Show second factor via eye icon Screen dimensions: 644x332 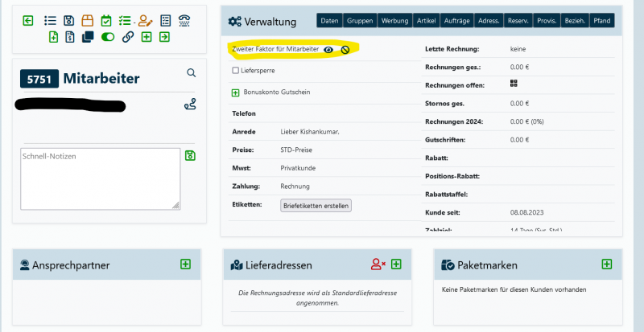coord(328,50)
